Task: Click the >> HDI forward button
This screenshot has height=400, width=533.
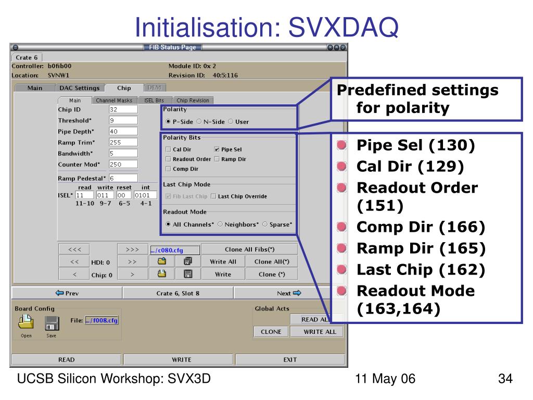Action: click(x=133, y=261)
